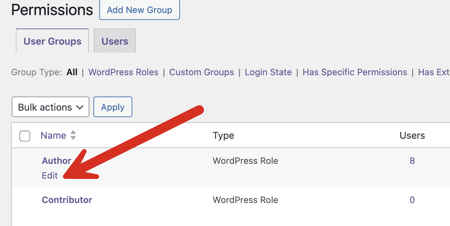Open the 8 users count for Author
This screenshot has width=450, height=226.
[412, 161]
